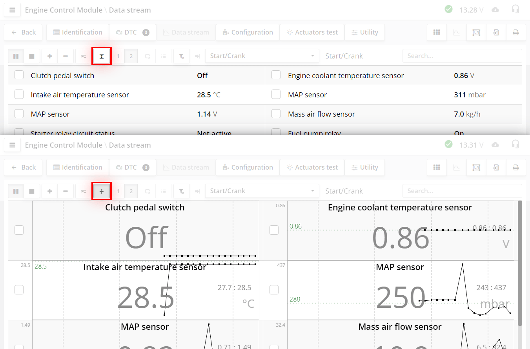Click the clear filter icon in list view toolbar
Viewport: 530px width, 349px height.
pyautogui.click(x=181, y=56)
